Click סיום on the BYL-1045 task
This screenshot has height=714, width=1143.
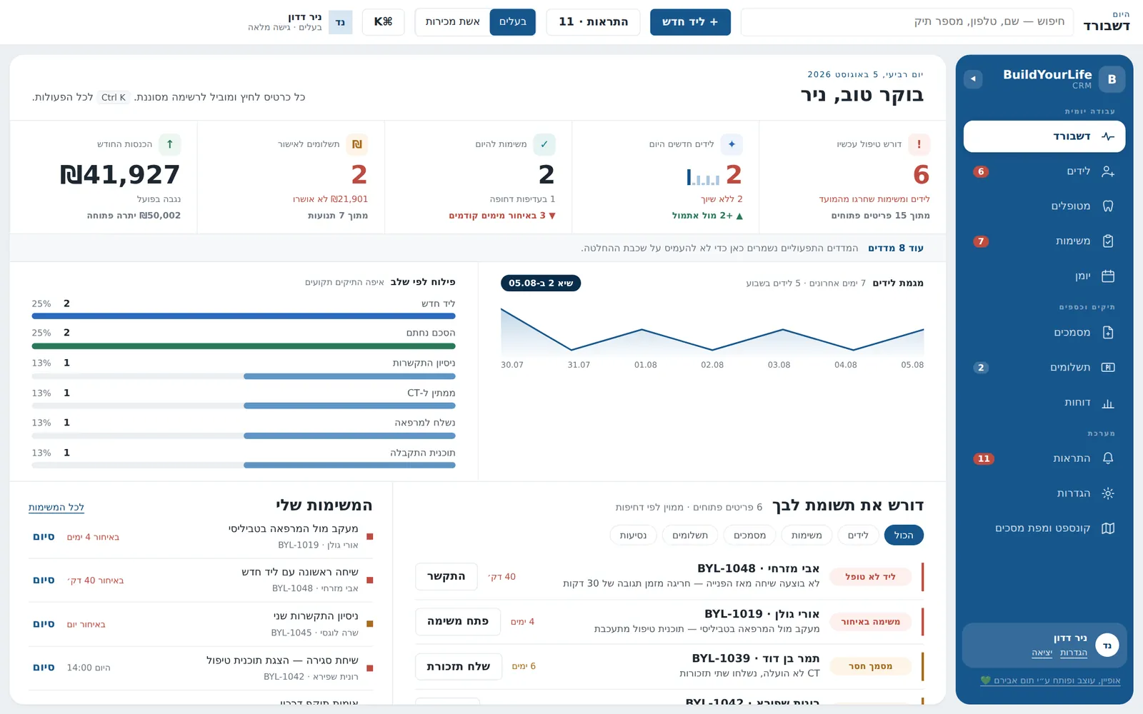(44, 624)
